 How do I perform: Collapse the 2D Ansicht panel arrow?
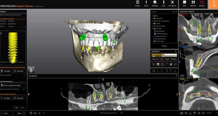coord(176,76)
